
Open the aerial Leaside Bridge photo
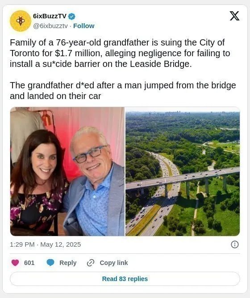tap(183, 171)
